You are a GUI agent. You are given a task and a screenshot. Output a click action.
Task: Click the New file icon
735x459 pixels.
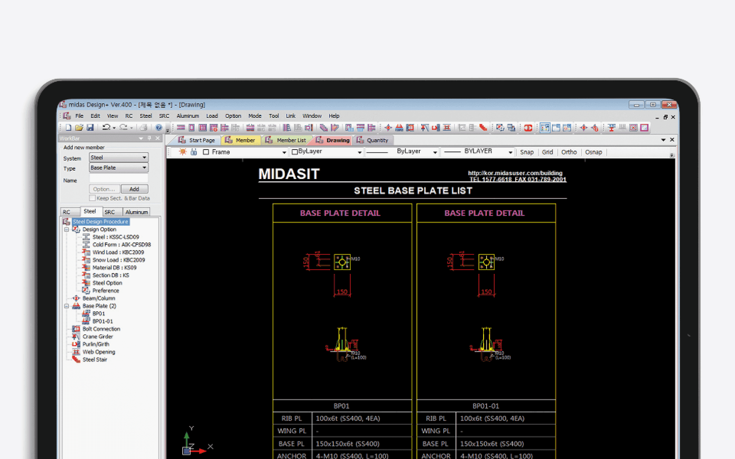tap(69, 127)
